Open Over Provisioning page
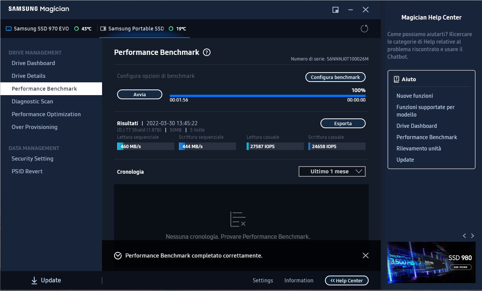This screenshot has width=482, height=291. (51, 127)
